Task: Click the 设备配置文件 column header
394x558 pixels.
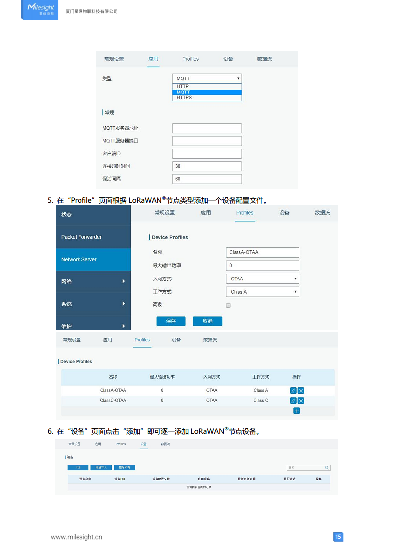Action: (161, 479)
